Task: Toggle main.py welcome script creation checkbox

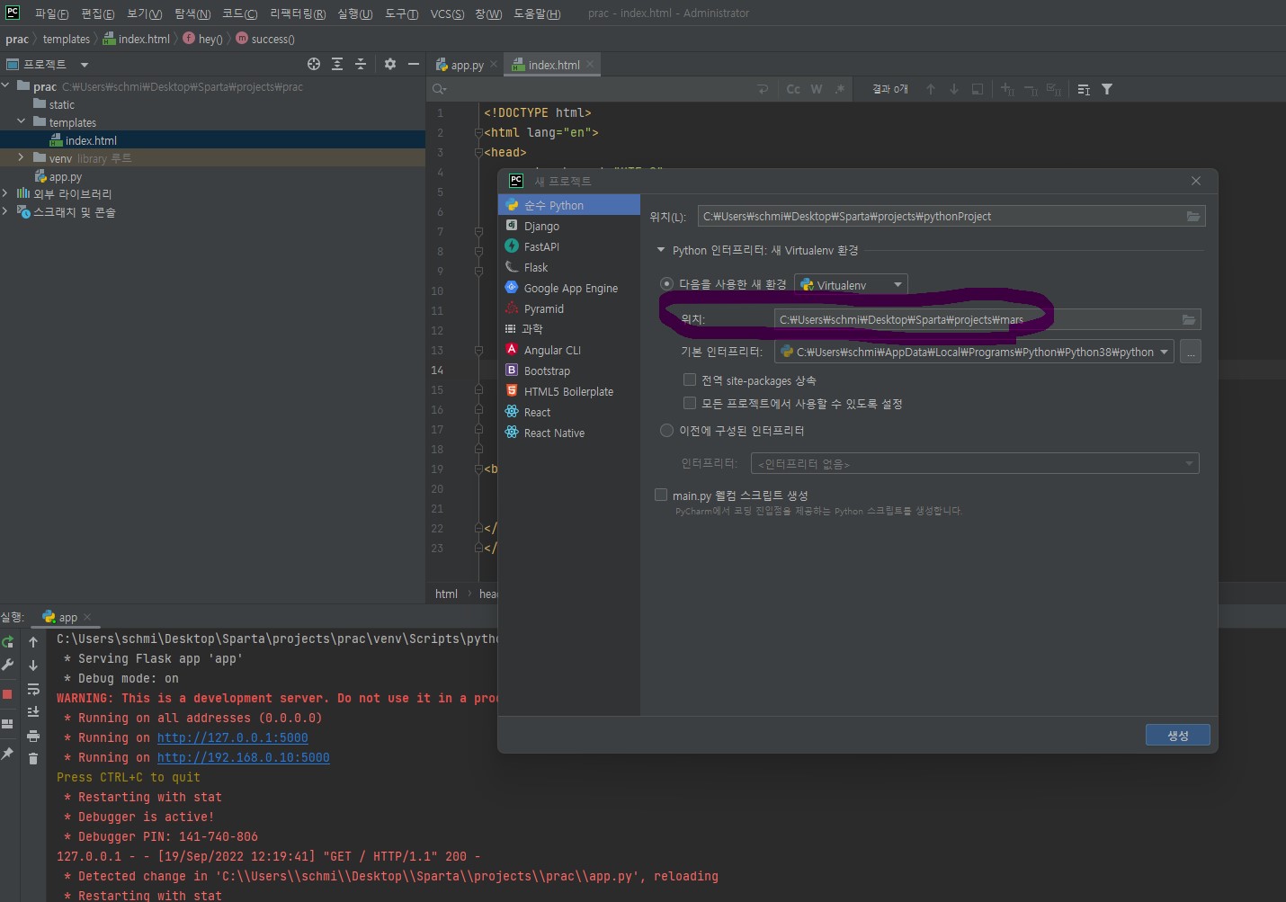Action: click(x=661, y=495)
